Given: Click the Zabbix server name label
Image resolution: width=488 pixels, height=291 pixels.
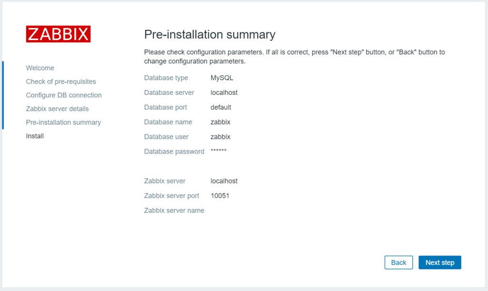Looking at the screenshot, I should tap(174, 211).
